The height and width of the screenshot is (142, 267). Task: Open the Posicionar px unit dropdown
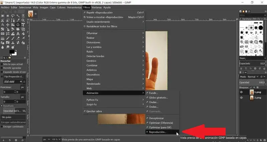pyautogui.click(x=23, y=87)
